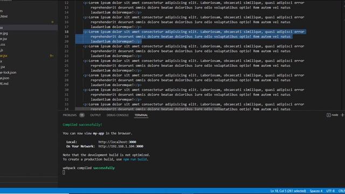Open the http://localhost:3000 link in terminal
Screen dimensions: 345x194
pyautogui.click(x=117, y=142)
